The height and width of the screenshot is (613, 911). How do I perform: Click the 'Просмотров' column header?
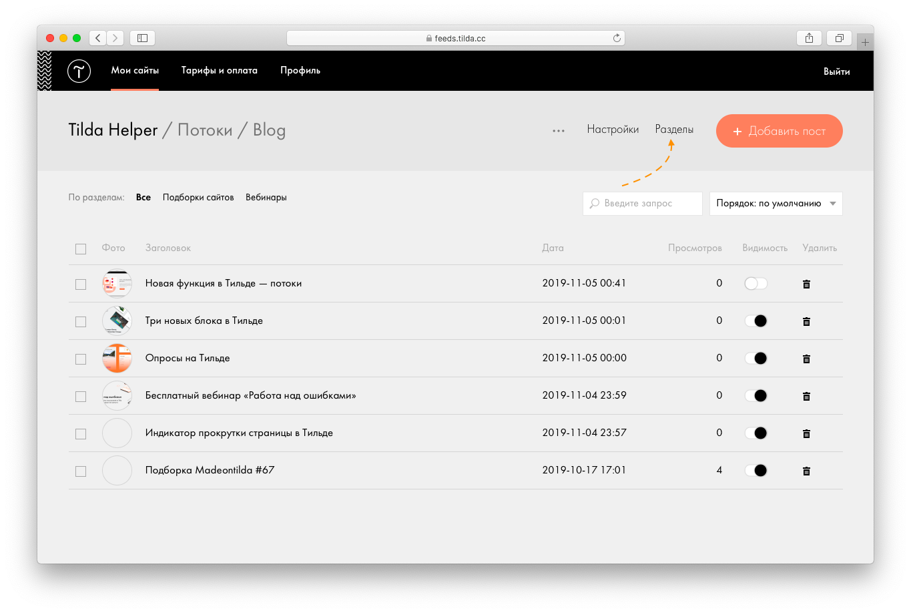[695, 248]
